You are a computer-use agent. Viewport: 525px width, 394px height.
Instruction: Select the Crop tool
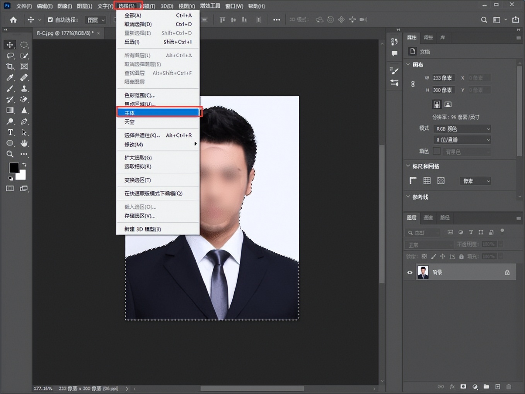point(10,66)
